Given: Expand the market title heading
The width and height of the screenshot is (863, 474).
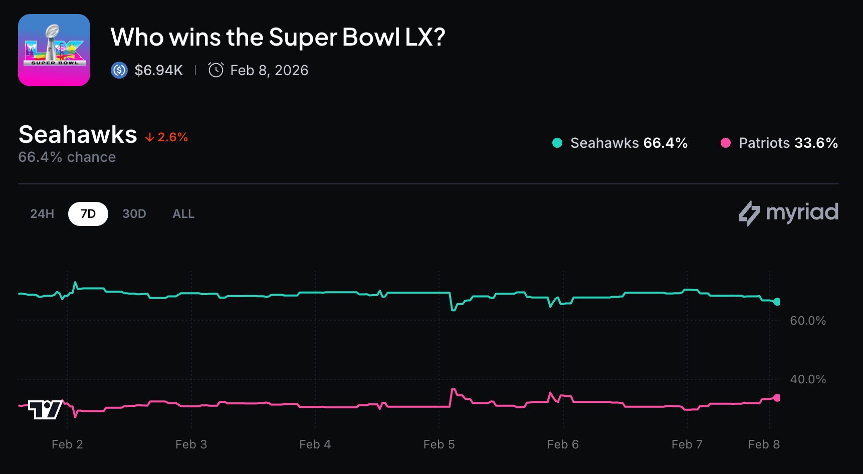Looking at the screenshot, I should [x=278, y=37].
